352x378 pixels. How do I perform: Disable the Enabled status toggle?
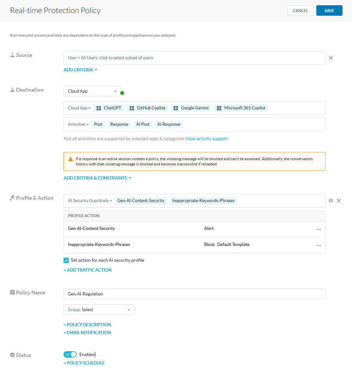(70, 354)
